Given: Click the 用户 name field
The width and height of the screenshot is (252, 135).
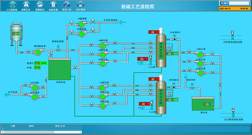Looking at the screenshot, I should coord(239,3).
